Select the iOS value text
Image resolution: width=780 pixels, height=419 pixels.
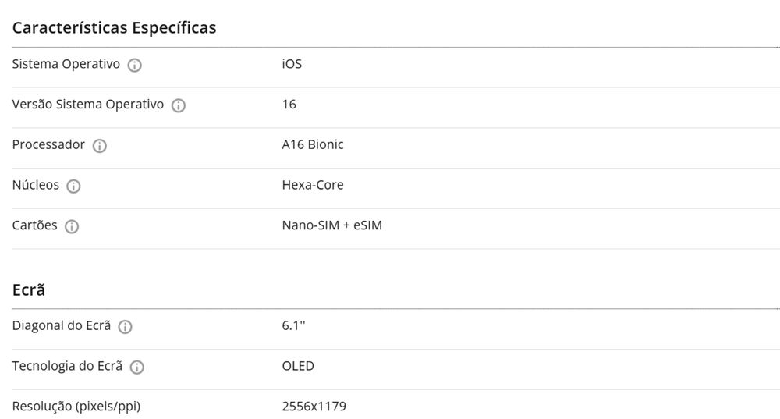pos(292,64)
